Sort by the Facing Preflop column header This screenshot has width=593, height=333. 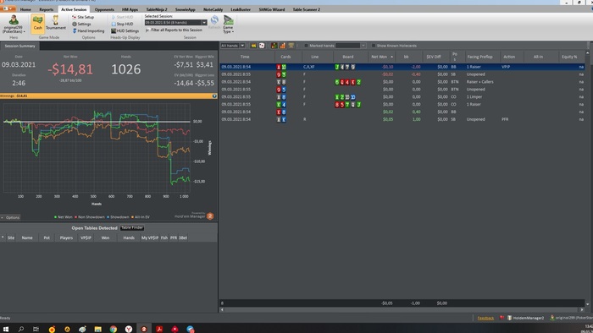(x=482, y=57)
